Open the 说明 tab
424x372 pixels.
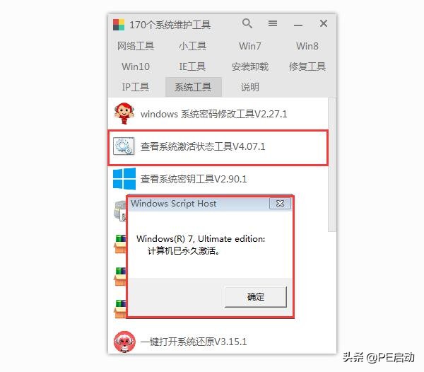pyautogui.click(x=250, y=87)
